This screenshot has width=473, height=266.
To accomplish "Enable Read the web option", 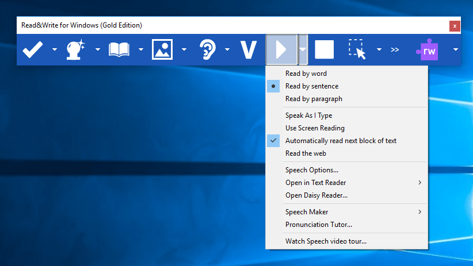I will coord(346,153).
